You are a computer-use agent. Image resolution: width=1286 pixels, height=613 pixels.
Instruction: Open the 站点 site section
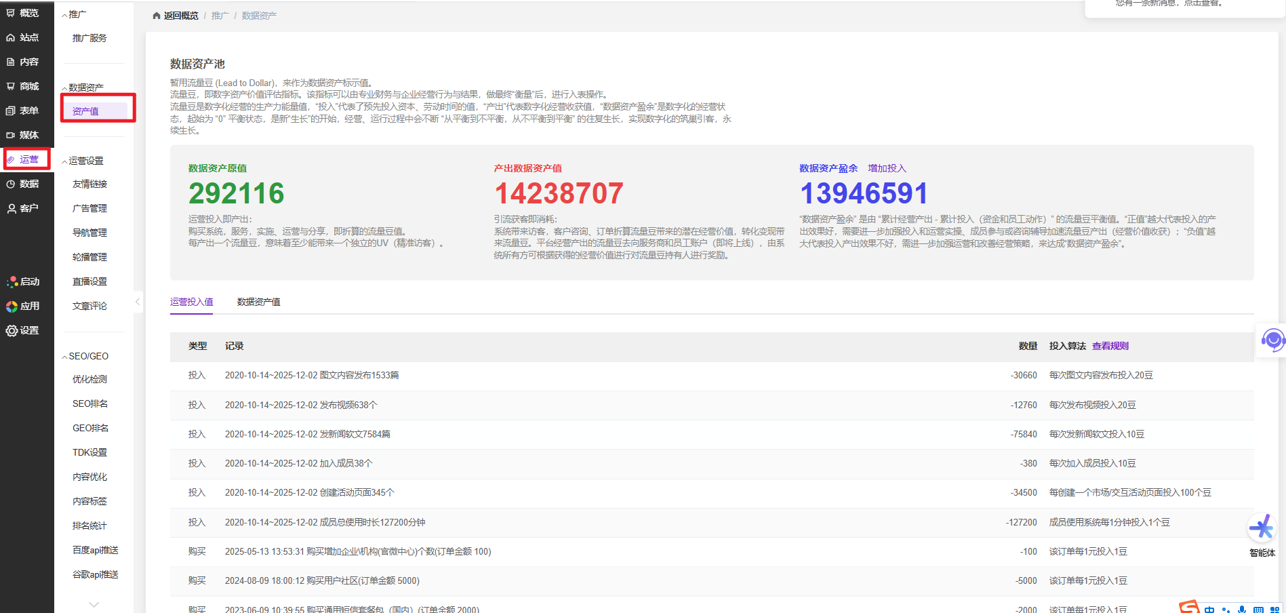coord(22,37)
